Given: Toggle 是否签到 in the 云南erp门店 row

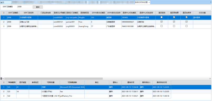Looking at the screenshot, I should (162, 22).
